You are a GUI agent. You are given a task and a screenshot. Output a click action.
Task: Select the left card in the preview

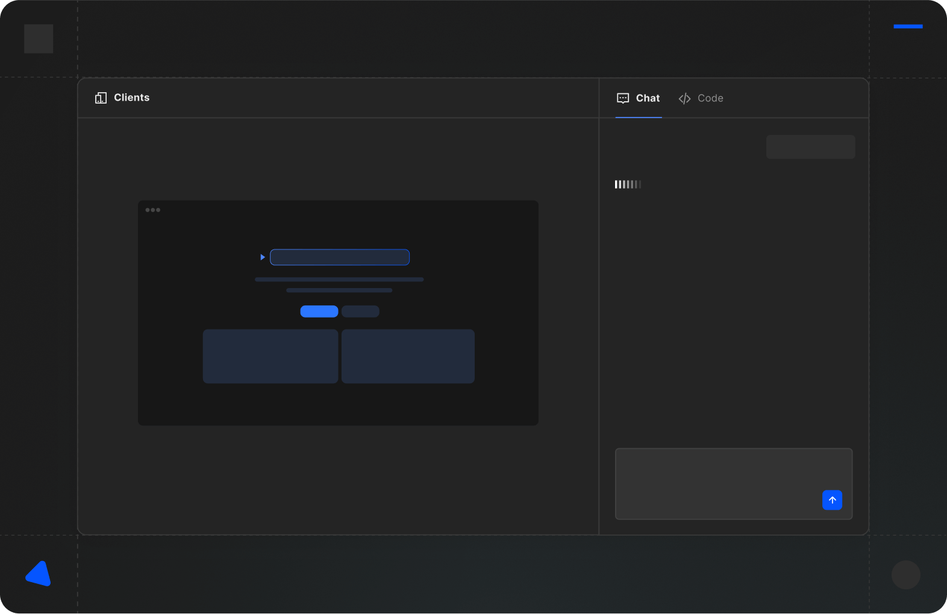point(270,356)
